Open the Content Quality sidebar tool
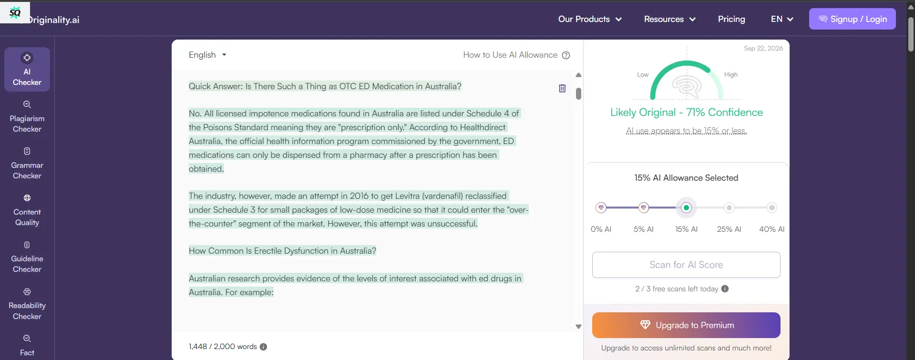The width and height of the screenshot is (915, 360). coord(27,210)
